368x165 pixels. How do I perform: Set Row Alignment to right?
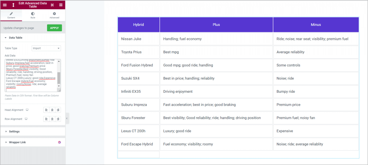(x=58, y=119)
